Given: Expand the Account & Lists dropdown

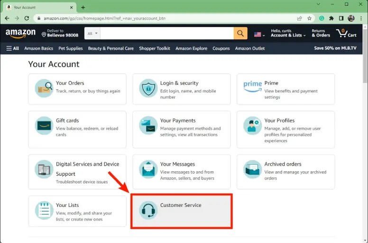Looking at the screenshot, I should click(x=288, y=33).
